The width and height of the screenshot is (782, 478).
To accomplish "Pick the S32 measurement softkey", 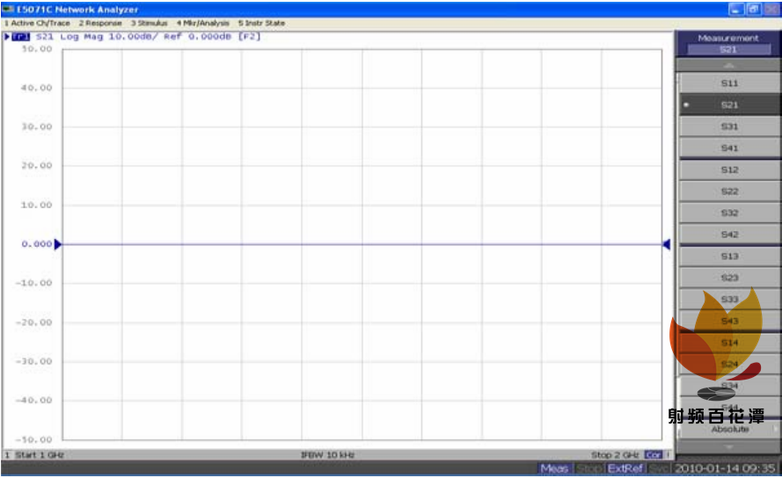I will click(x=729, y=213).
